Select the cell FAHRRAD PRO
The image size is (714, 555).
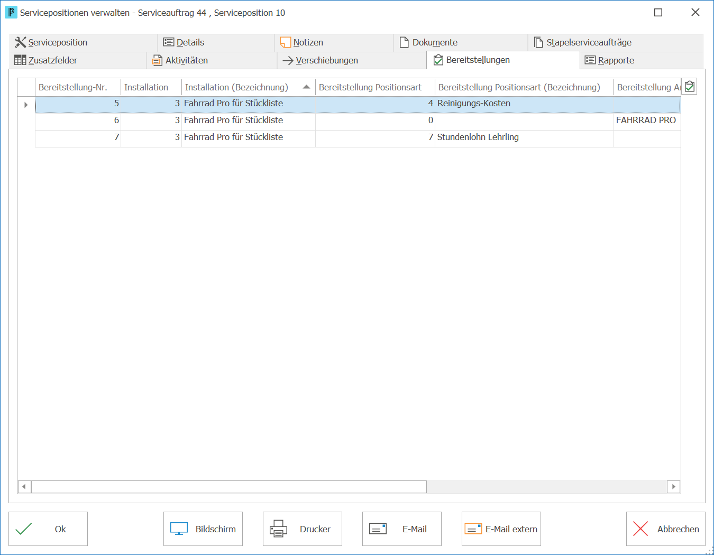coord(647,121)
